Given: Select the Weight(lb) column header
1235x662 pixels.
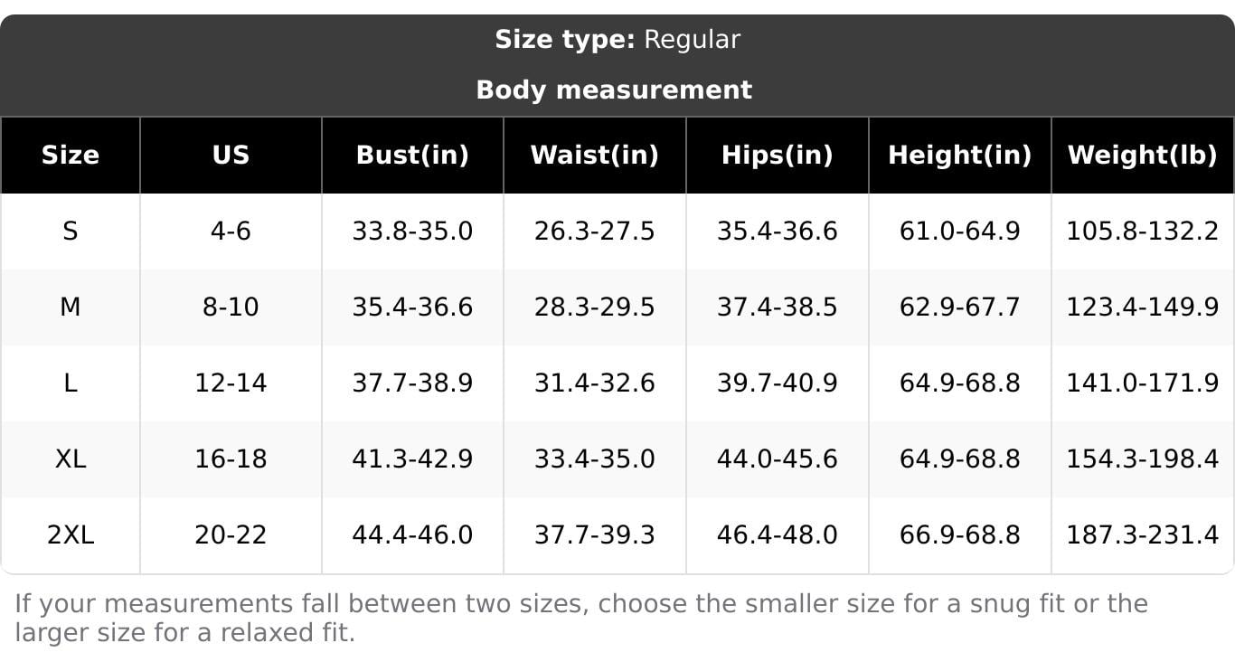Looking at the screenshot, I should (x=1142, y=155).
